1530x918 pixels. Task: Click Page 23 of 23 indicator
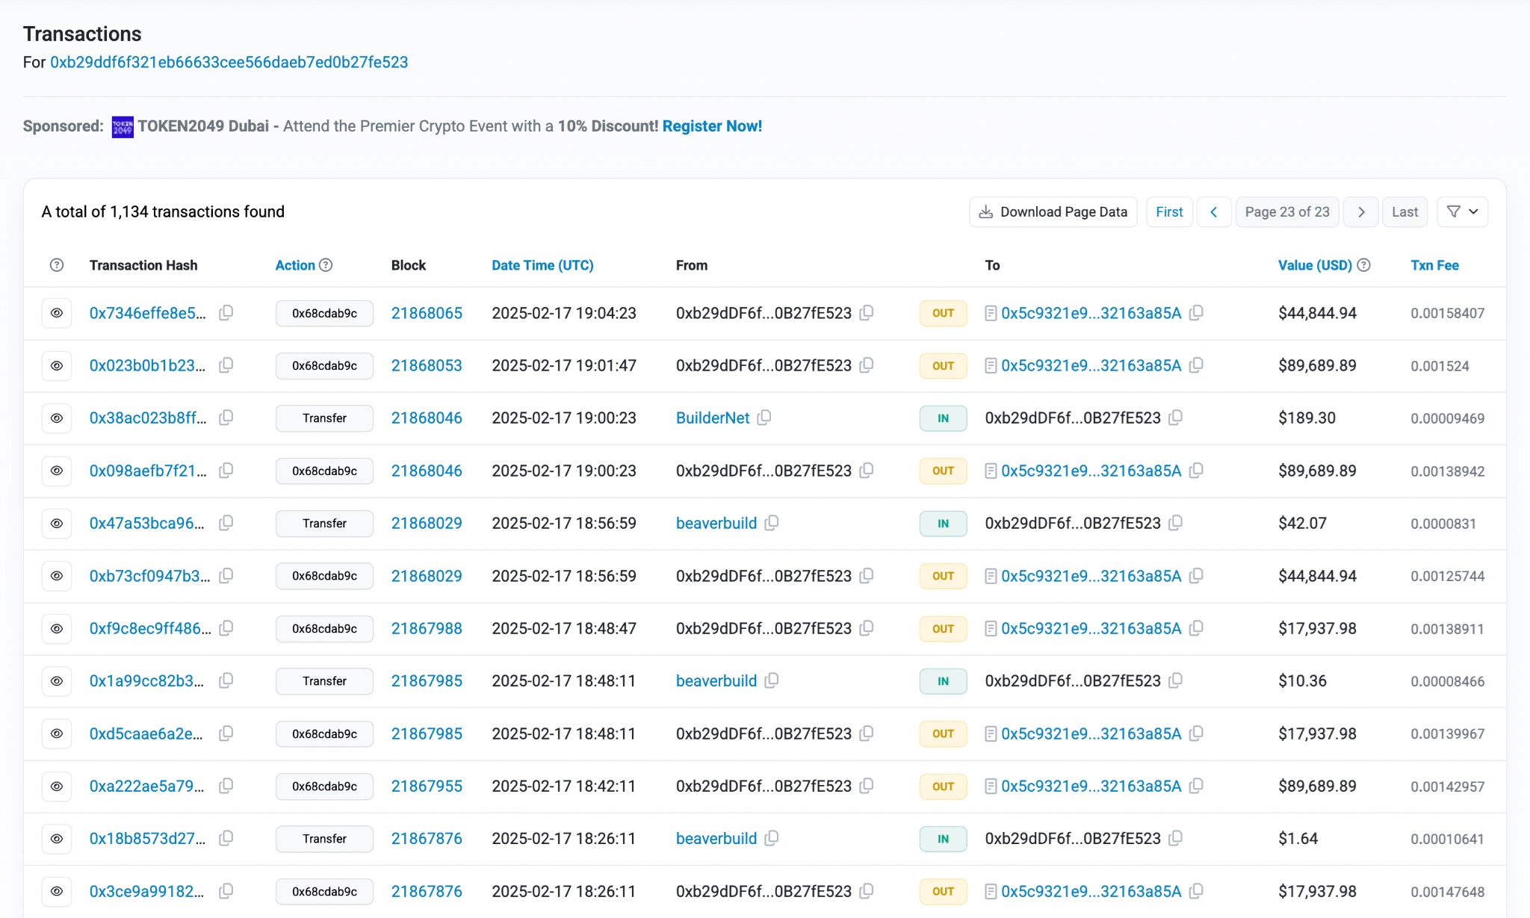[x=1287, y=212]
